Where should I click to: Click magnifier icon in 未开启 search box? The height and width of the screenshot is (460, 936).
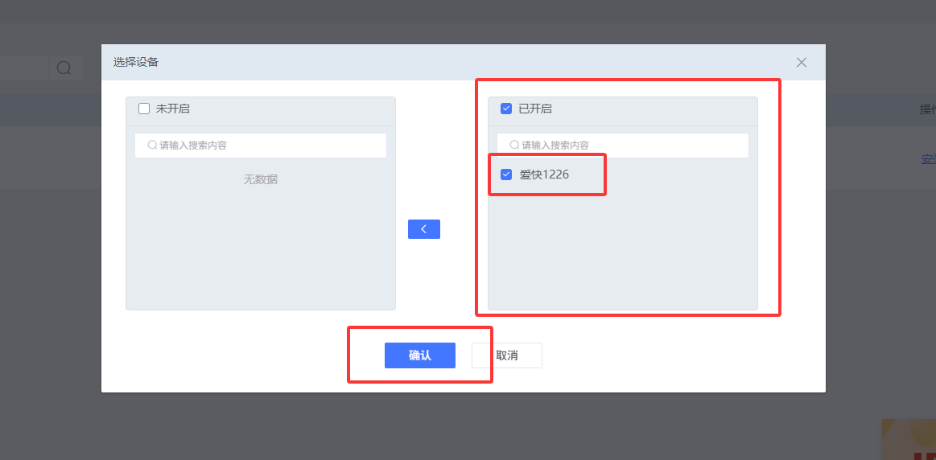(x=152, y=146)
